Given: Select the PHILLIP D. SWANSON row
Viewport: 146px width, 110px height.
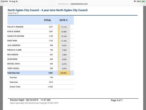Looking at the screenshot, I should (40, 27).
